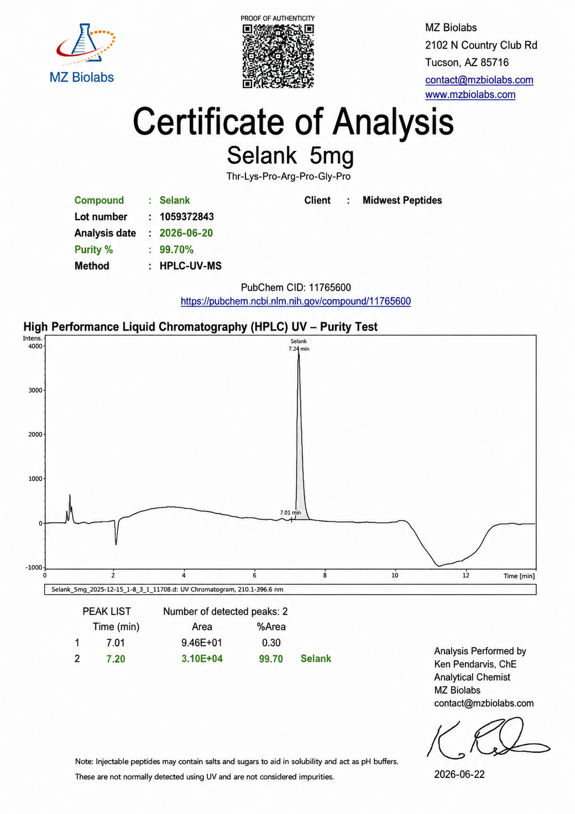Image resolution: width=575 pixels, height=814 pixels.
Task: Click the Compound field label
Action: tap(99, 200)
